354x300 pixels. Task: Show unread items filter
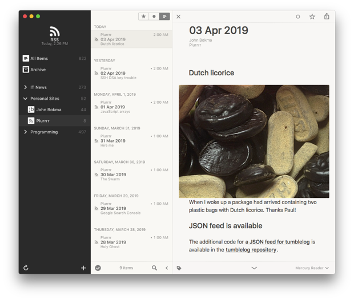pyautogui.click(x=154, y=17)
